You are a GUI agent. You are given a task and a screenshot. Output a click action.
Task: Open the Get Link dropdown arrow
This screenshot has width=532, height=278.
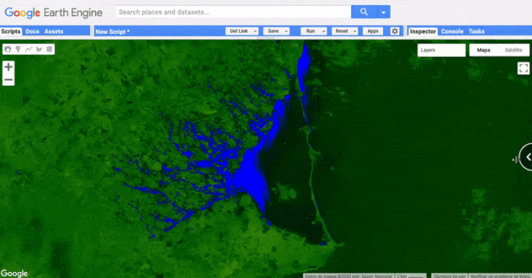(255, 31)
